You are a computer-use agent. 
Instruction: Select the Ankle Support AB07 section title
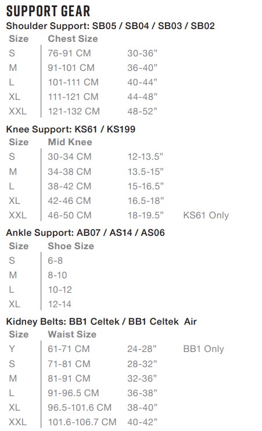tap(85, 233)
